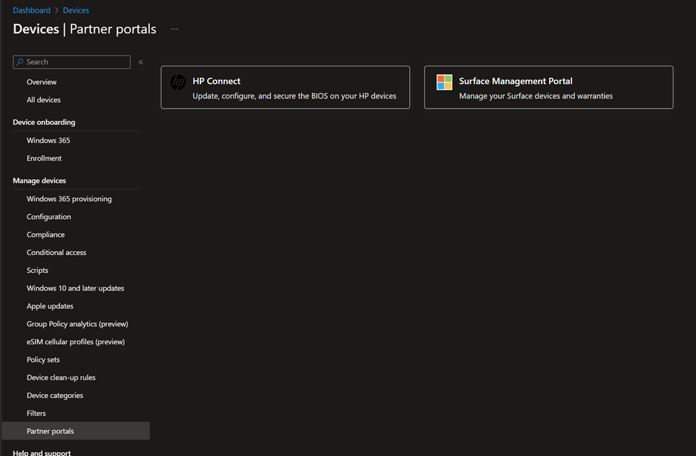Click the Microsoft Surface logo icon
Viewport: 696px width, 456px height.
[x=444, y=83]
